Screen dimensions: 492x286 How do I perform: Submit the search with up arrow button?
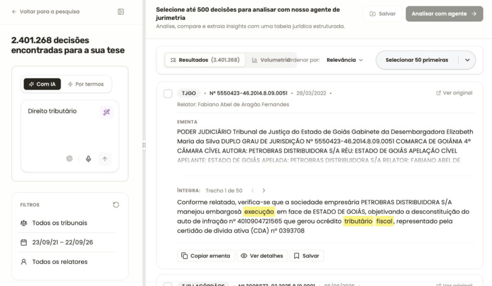tap(105, 159)
